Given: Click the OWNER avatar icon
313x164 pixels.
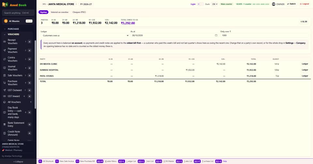Looking at the screenshot, I should click(274, 4).
